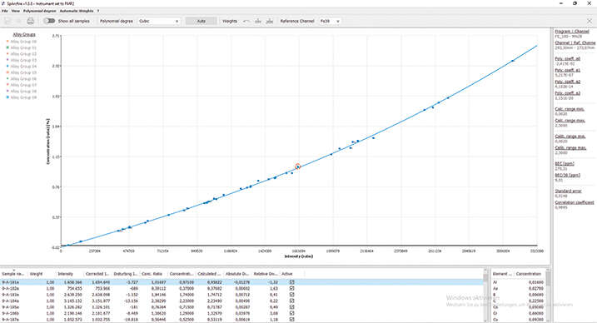
Task: Click the first weights icon beside Weights
Action: 246,21
